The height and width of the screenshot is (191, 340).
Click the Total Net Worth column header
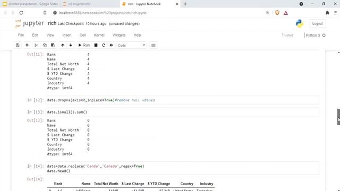(106, 184)
